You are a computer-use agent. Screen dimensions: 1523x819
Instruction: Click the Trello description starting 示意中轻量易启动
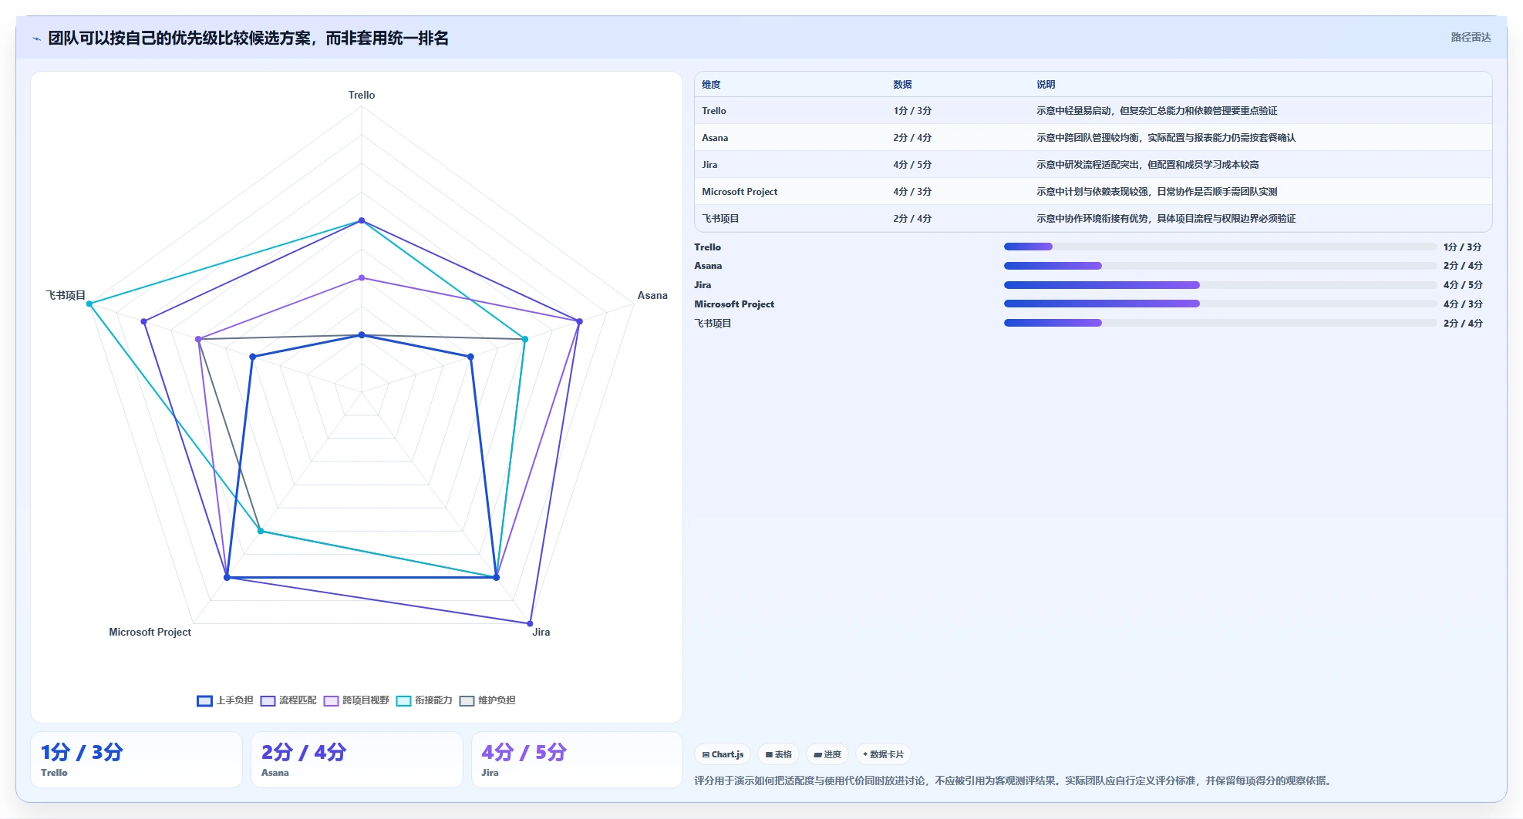[x=1157, y=111]
